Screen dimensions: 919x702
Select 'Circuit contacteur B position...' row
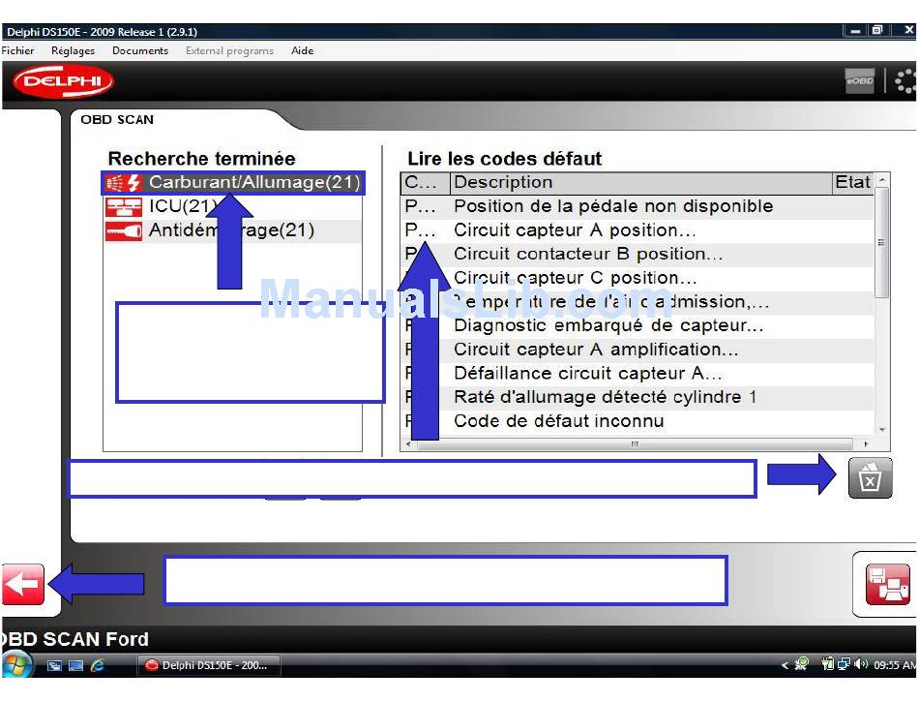point(637,254)
